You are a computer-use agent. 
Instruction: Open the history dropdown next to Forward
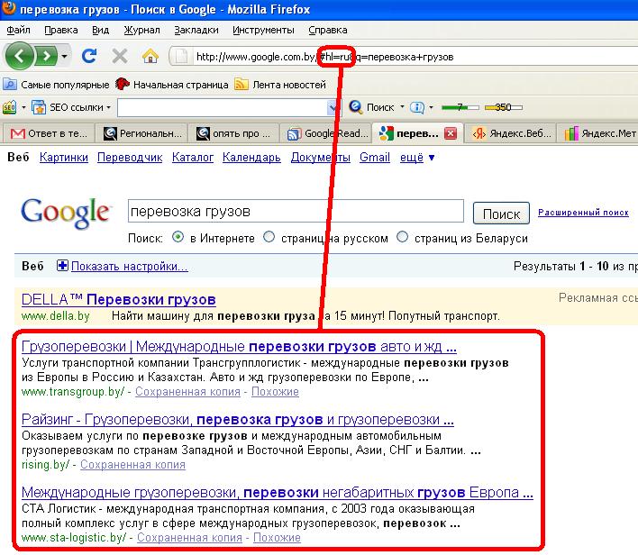64,56
